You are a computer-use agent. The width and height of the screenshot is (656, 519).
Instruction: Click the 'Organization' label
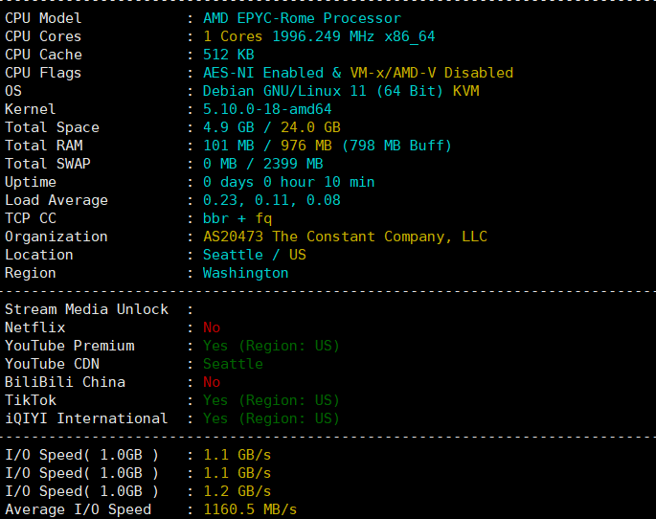click(x=57, y=237)
